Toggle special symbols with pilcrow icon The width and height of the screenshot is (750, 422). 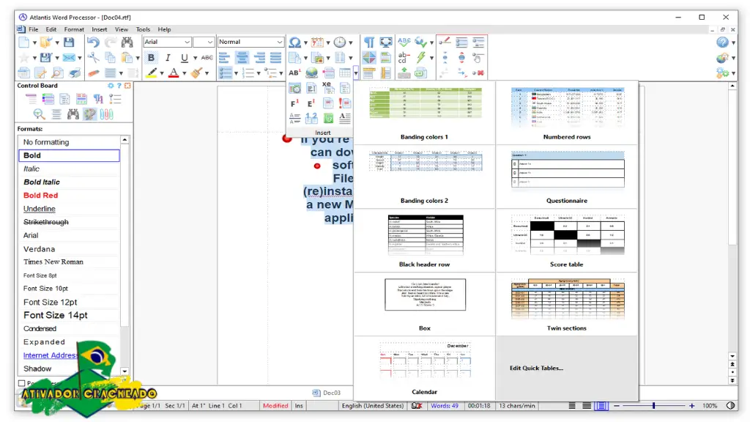click(x=369, y=42)
